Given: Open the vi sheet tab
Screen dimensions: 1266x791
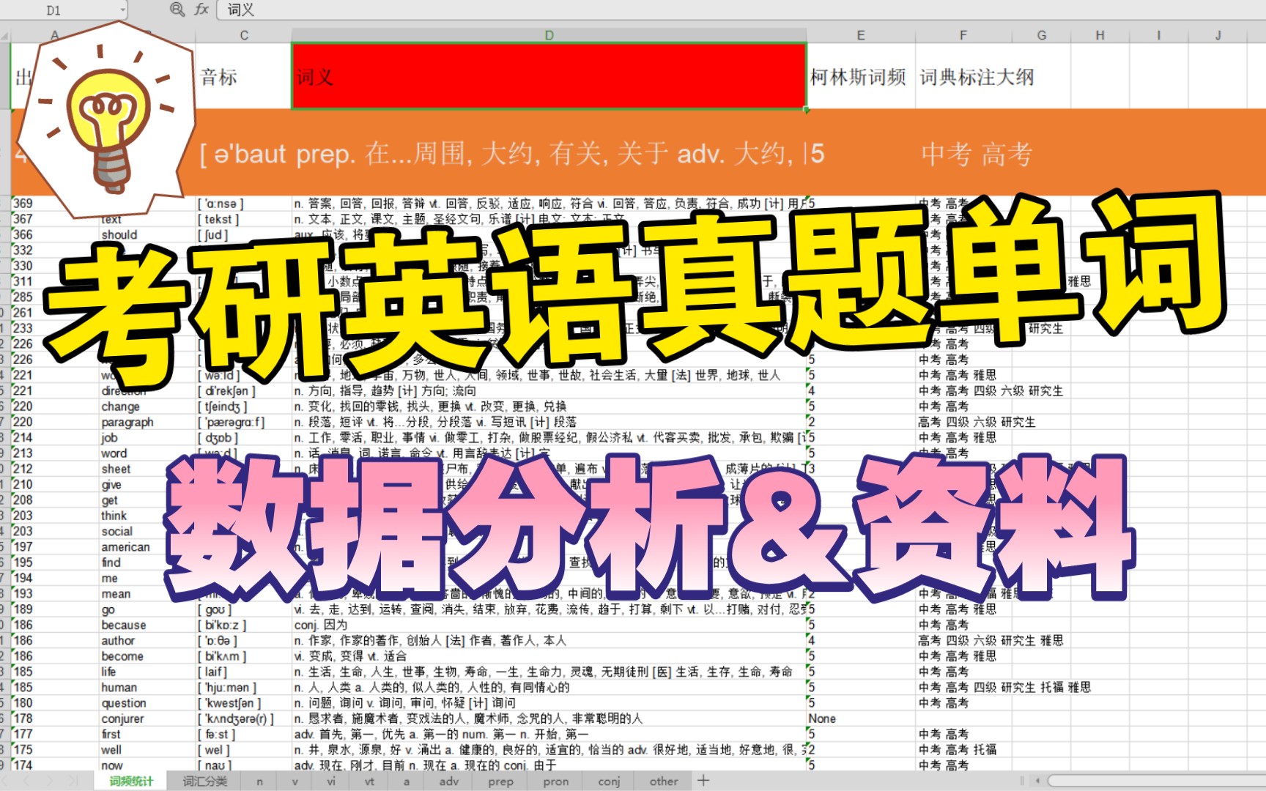Looking at the screenshot, I should click(331, 781).
